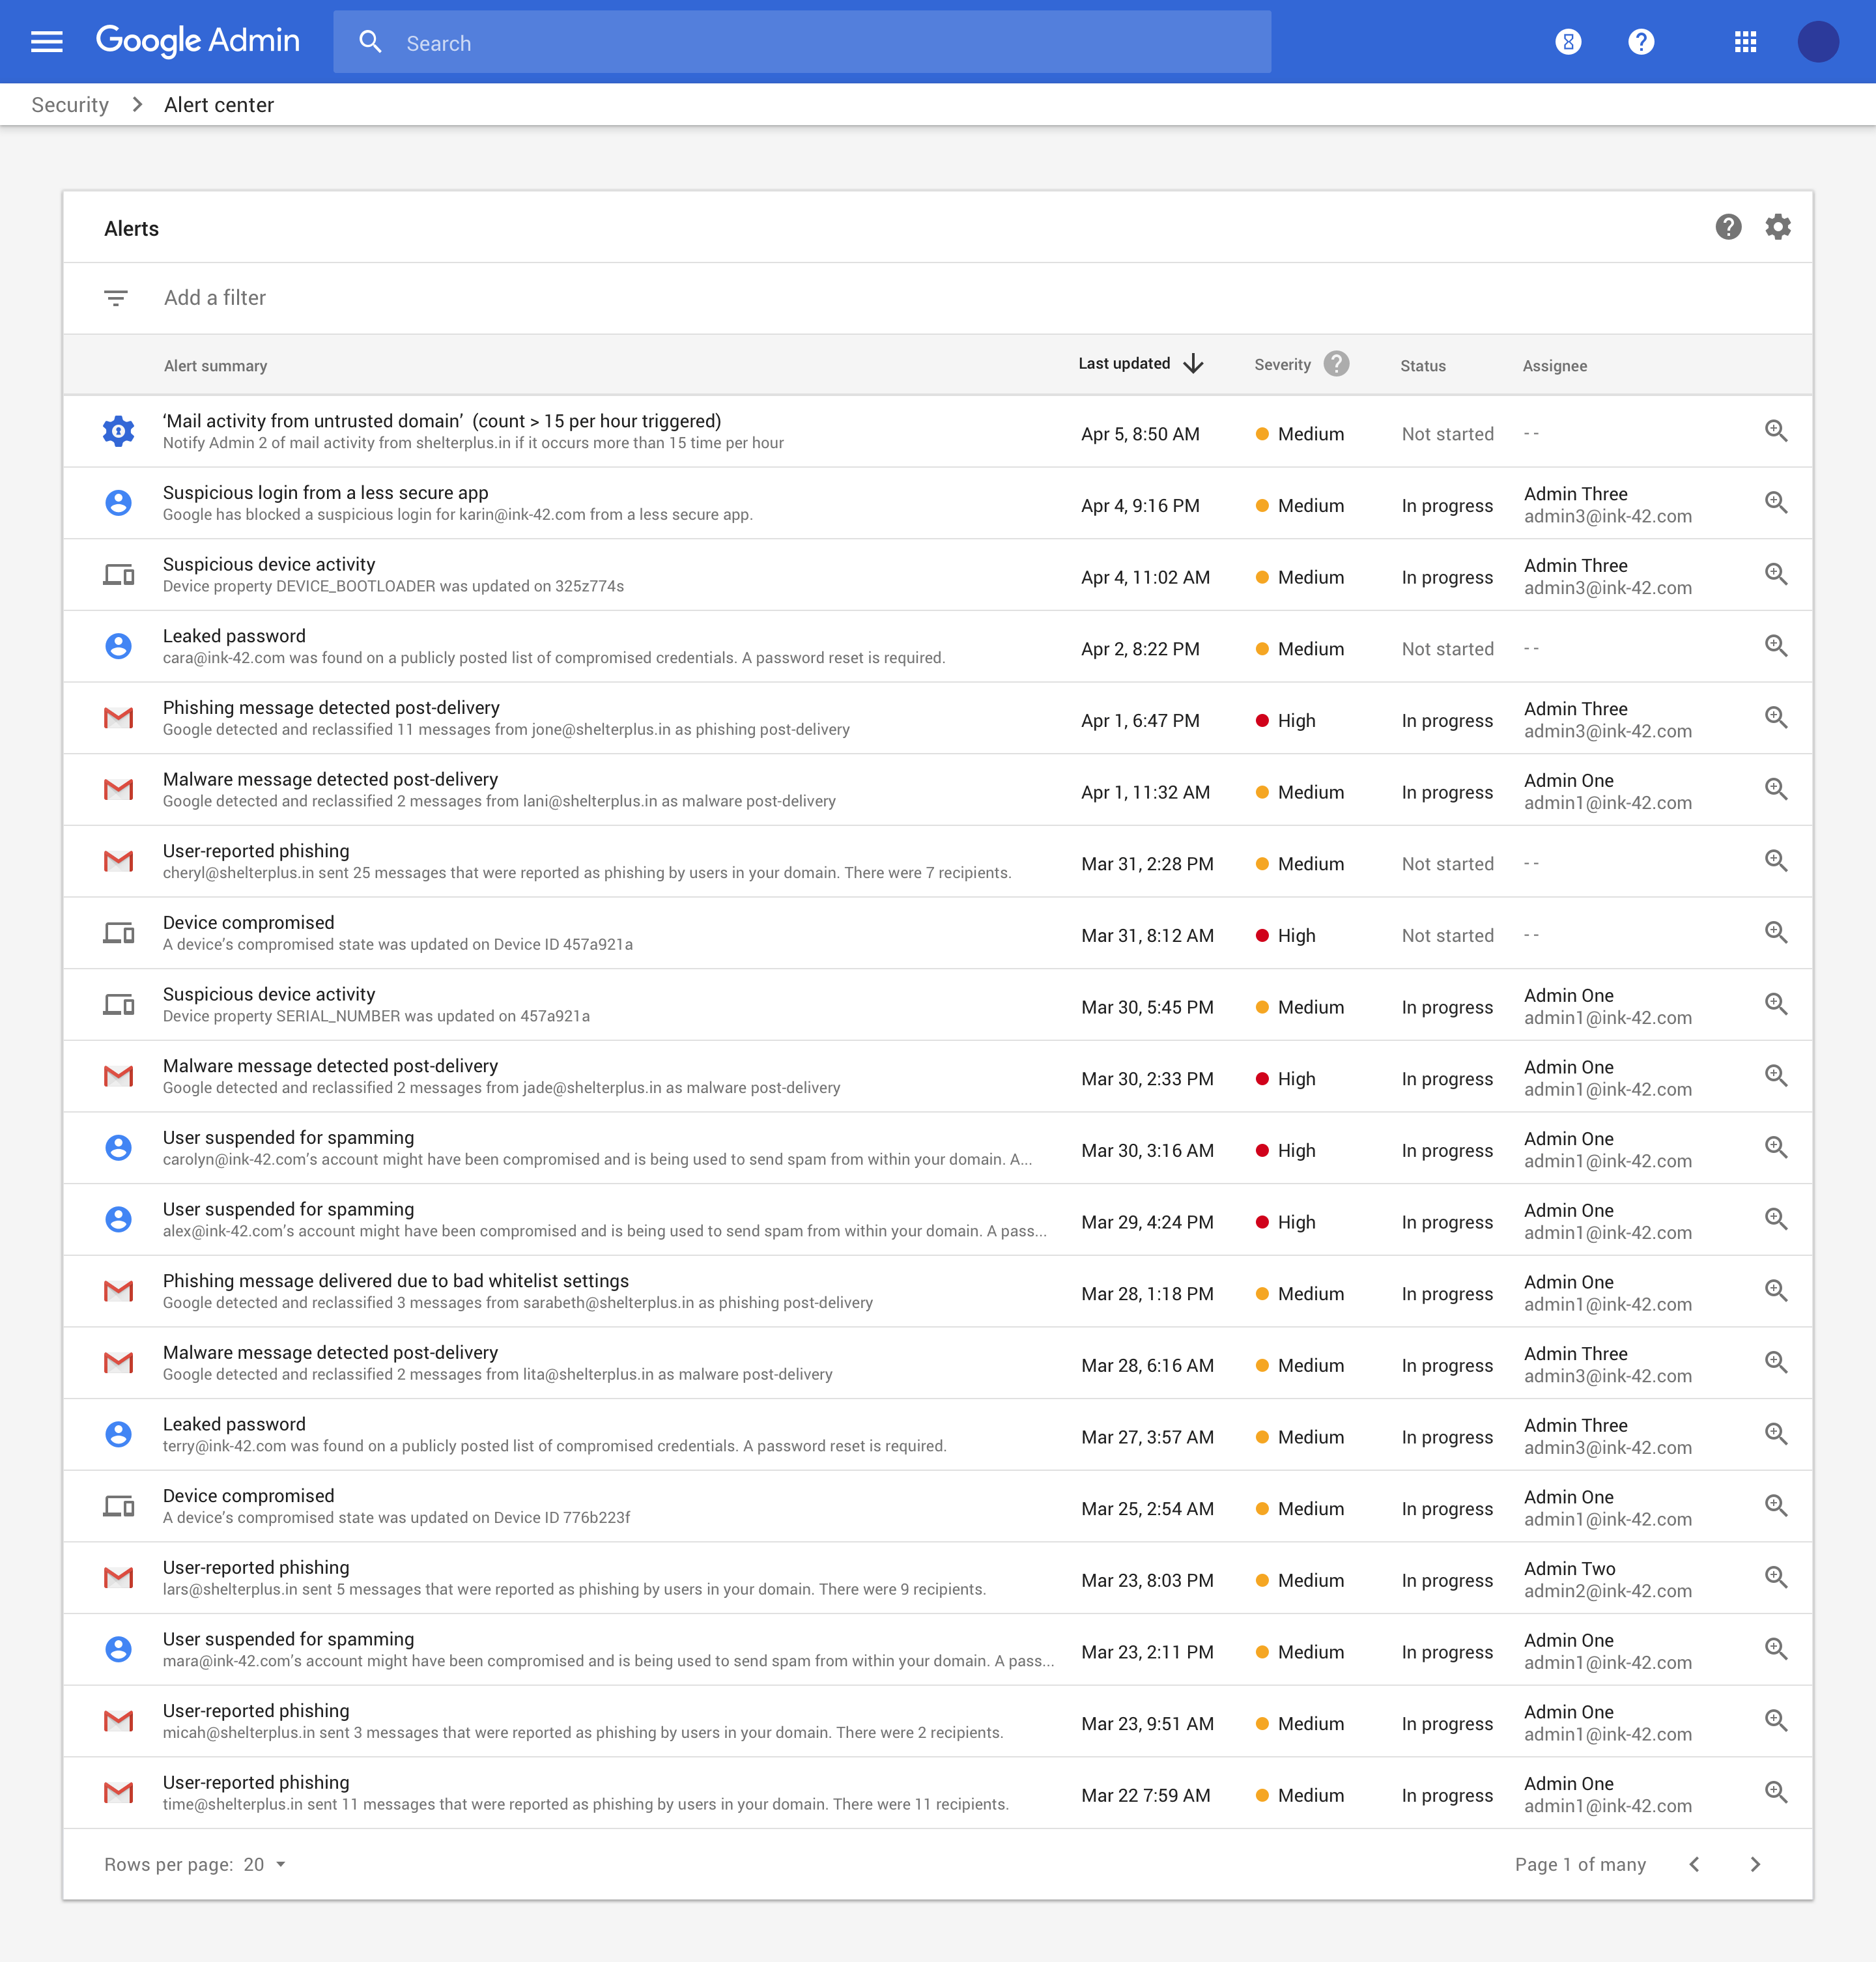Navigate to Security breadcrumb
Screen dimensions: 1876x1962
tap(70, 105)
